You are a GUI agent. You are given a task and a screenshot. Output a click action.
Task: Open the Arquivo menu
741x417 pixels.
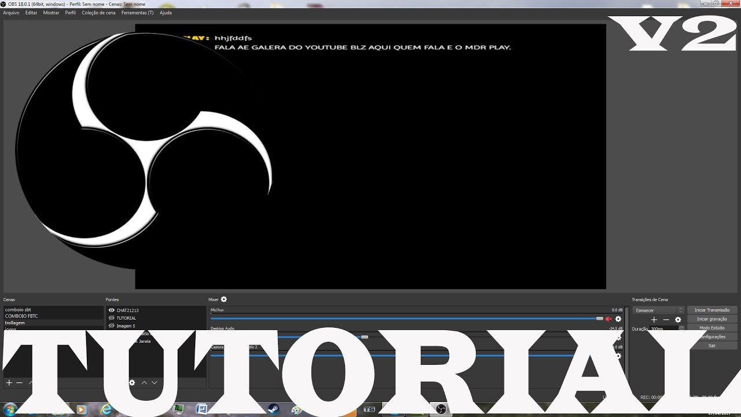11,13
